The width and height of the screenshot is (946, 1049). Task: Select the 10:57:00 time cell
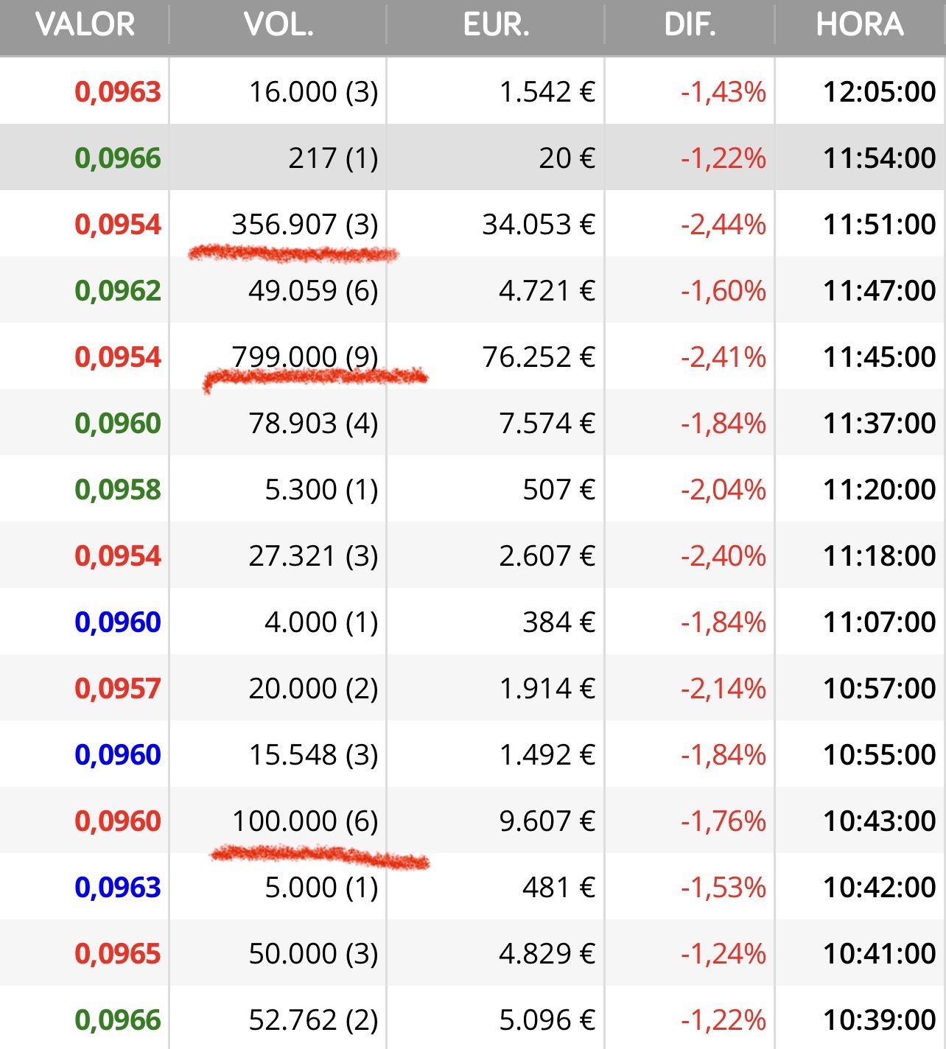click(879, 689)
